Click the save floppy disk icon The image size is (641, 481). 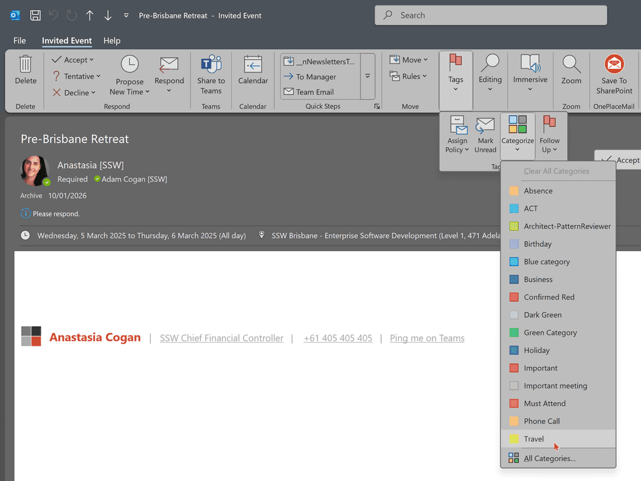[x=36, y=15]
